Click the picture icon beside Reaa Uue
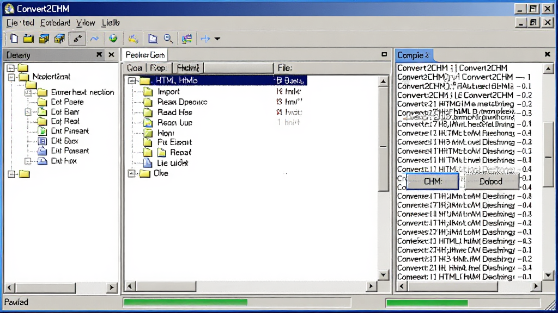Screen dimensions: 558x313 (148, 123)
